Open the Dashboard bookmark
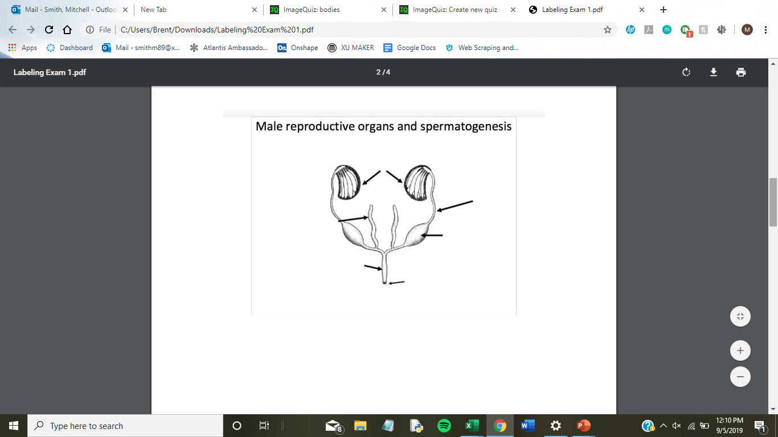 click(69, 48)
